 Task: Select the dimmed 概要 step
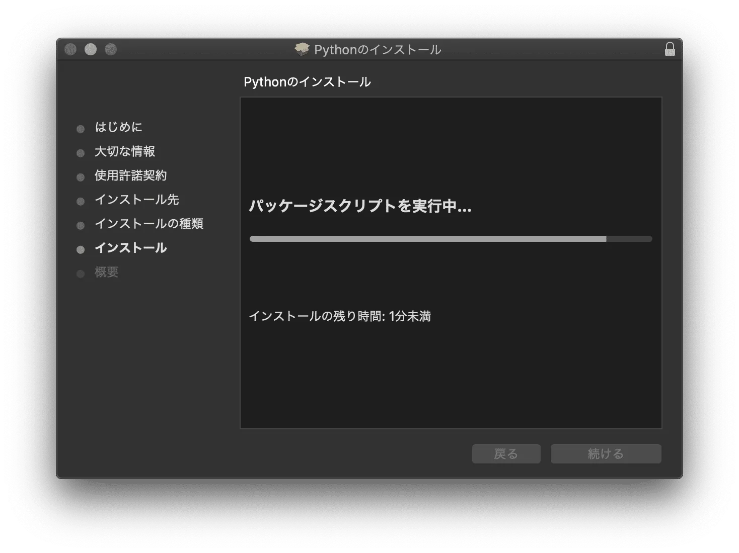click(x=107, y=272)
